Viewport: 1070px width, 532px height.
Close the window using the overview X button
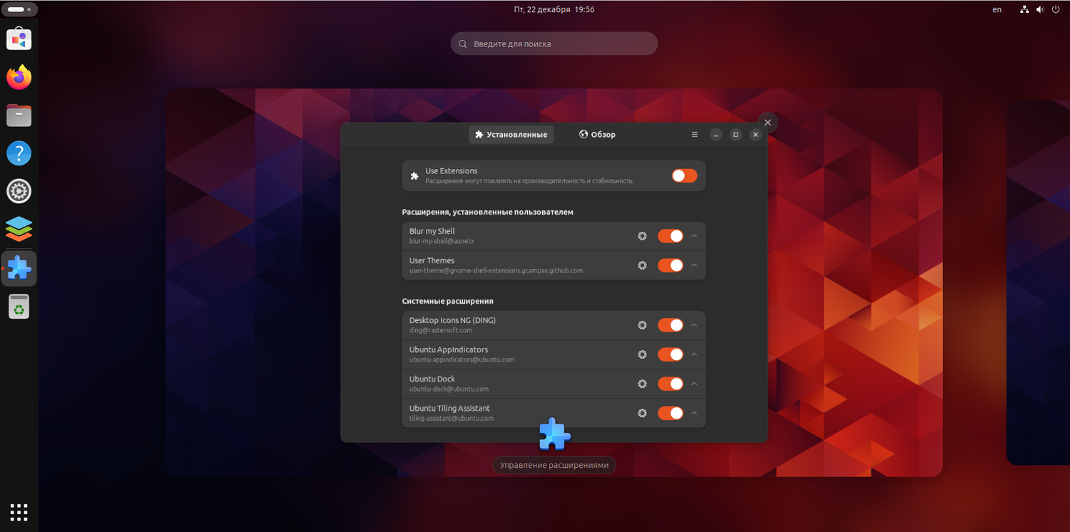[x=768, y=123]
